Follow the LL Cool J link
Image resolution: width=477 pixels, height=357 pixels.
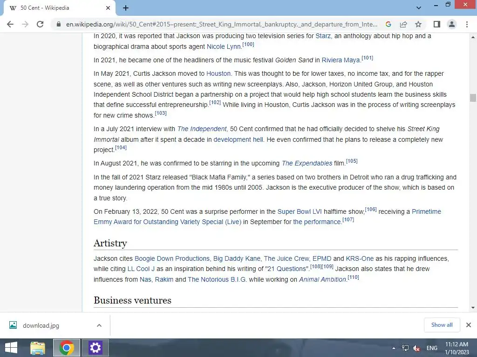tap(141, 269)
